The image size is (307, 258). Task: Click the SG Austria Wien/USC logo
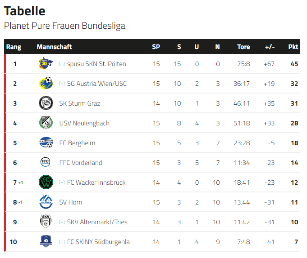point(46,83)
